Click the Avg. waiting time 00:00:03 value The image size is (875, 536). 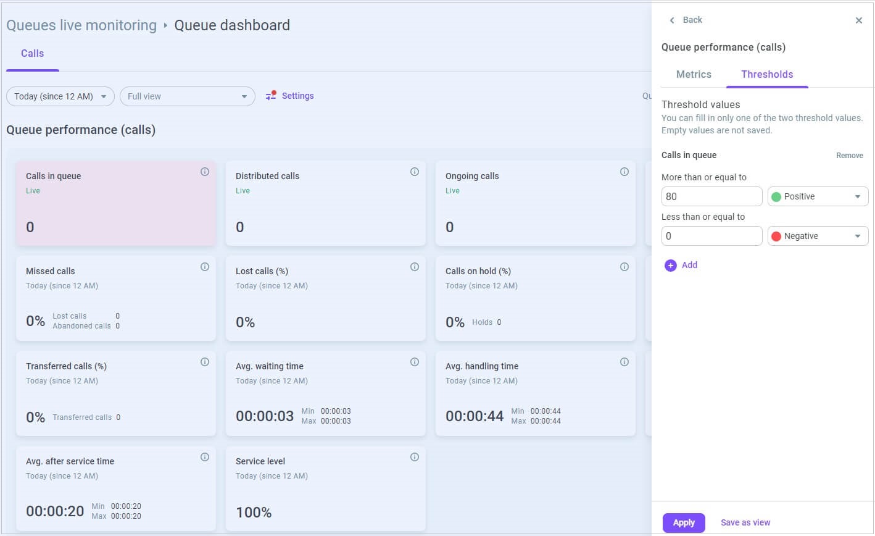[x=265, y=416]
